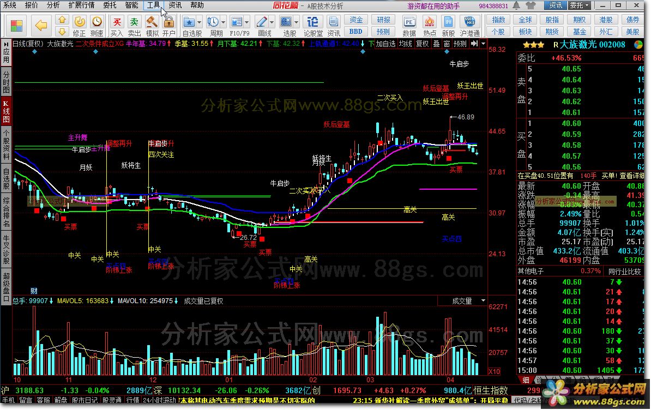Click the 同行业比较 link
Viewport: 651px width, 410px height.
click(x=624, y=271)
